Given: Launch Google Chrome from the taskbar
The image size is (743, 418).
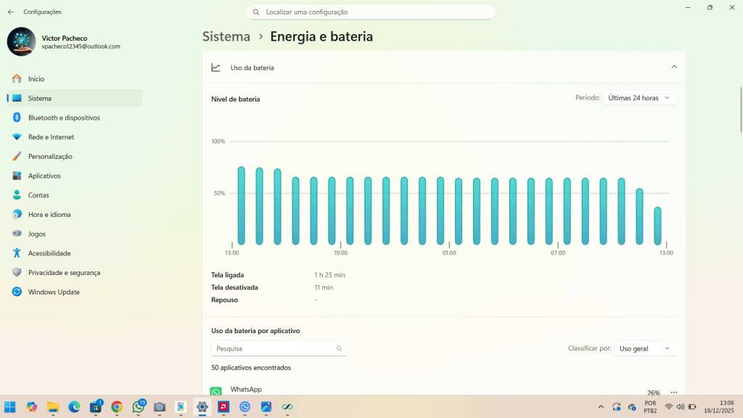Looking at the screenshot, I should 117,406.
